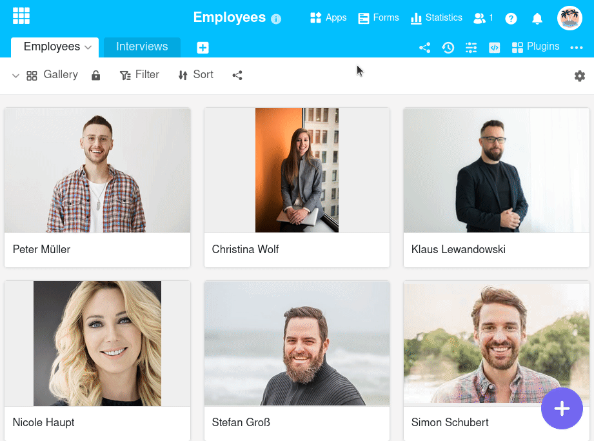Toggle the view lock icon
Image resolution: width=594 pixels, height=441 pixels.
coord(96,76)
